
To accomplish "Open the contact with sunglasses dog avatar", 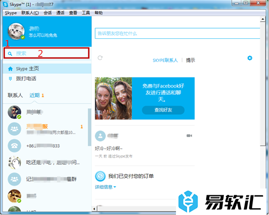I will (x=45, y=196).
